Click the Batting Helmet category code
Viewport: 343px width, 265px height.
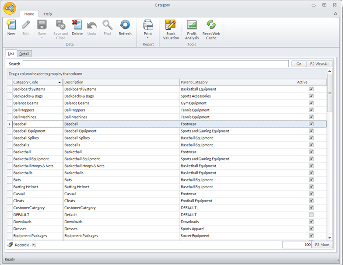[38, 187]
